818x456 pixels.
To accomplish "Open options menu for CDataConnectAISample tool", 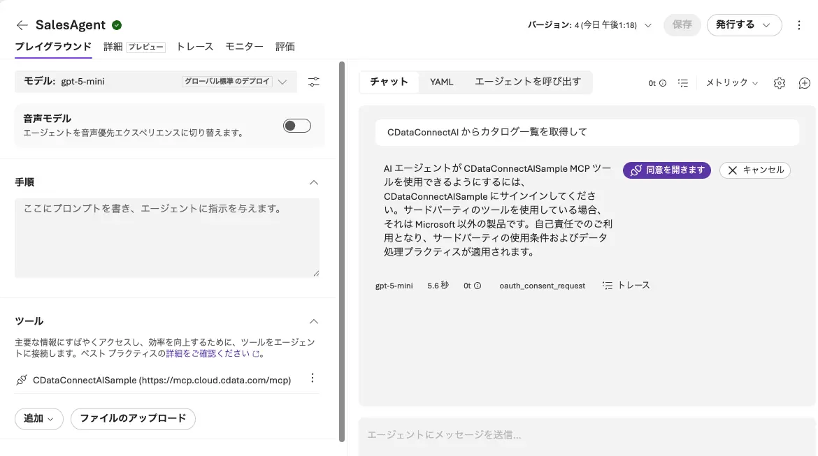I will click(313, 378).
